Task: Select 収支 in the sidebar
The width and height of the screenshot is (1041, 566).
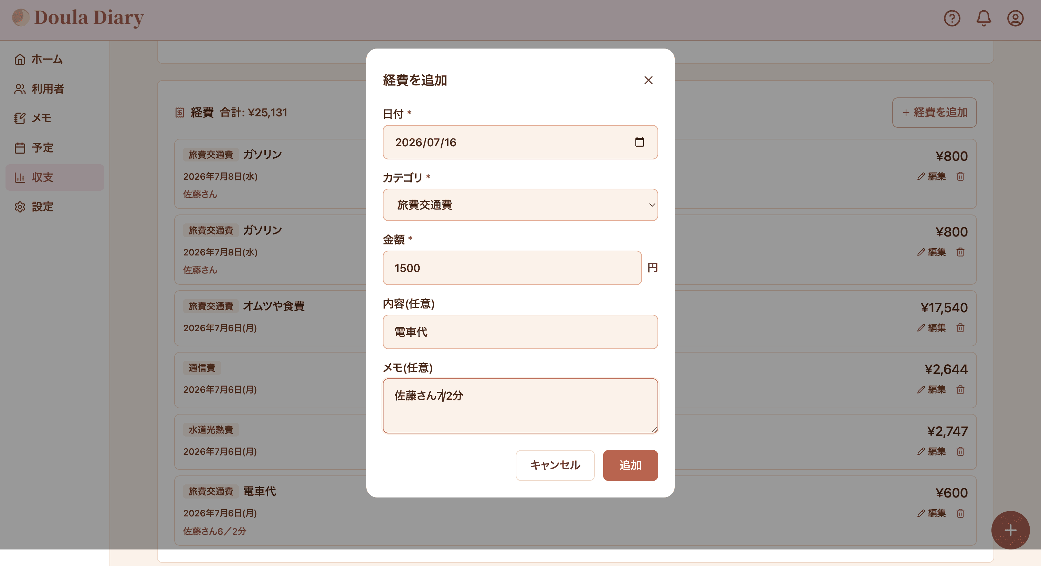Action: tap(54, 178)
